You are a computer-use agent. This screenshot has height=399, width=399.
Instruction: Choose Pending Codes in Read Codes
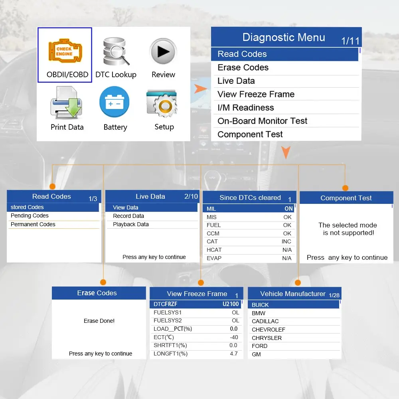(x=54, y=216)
